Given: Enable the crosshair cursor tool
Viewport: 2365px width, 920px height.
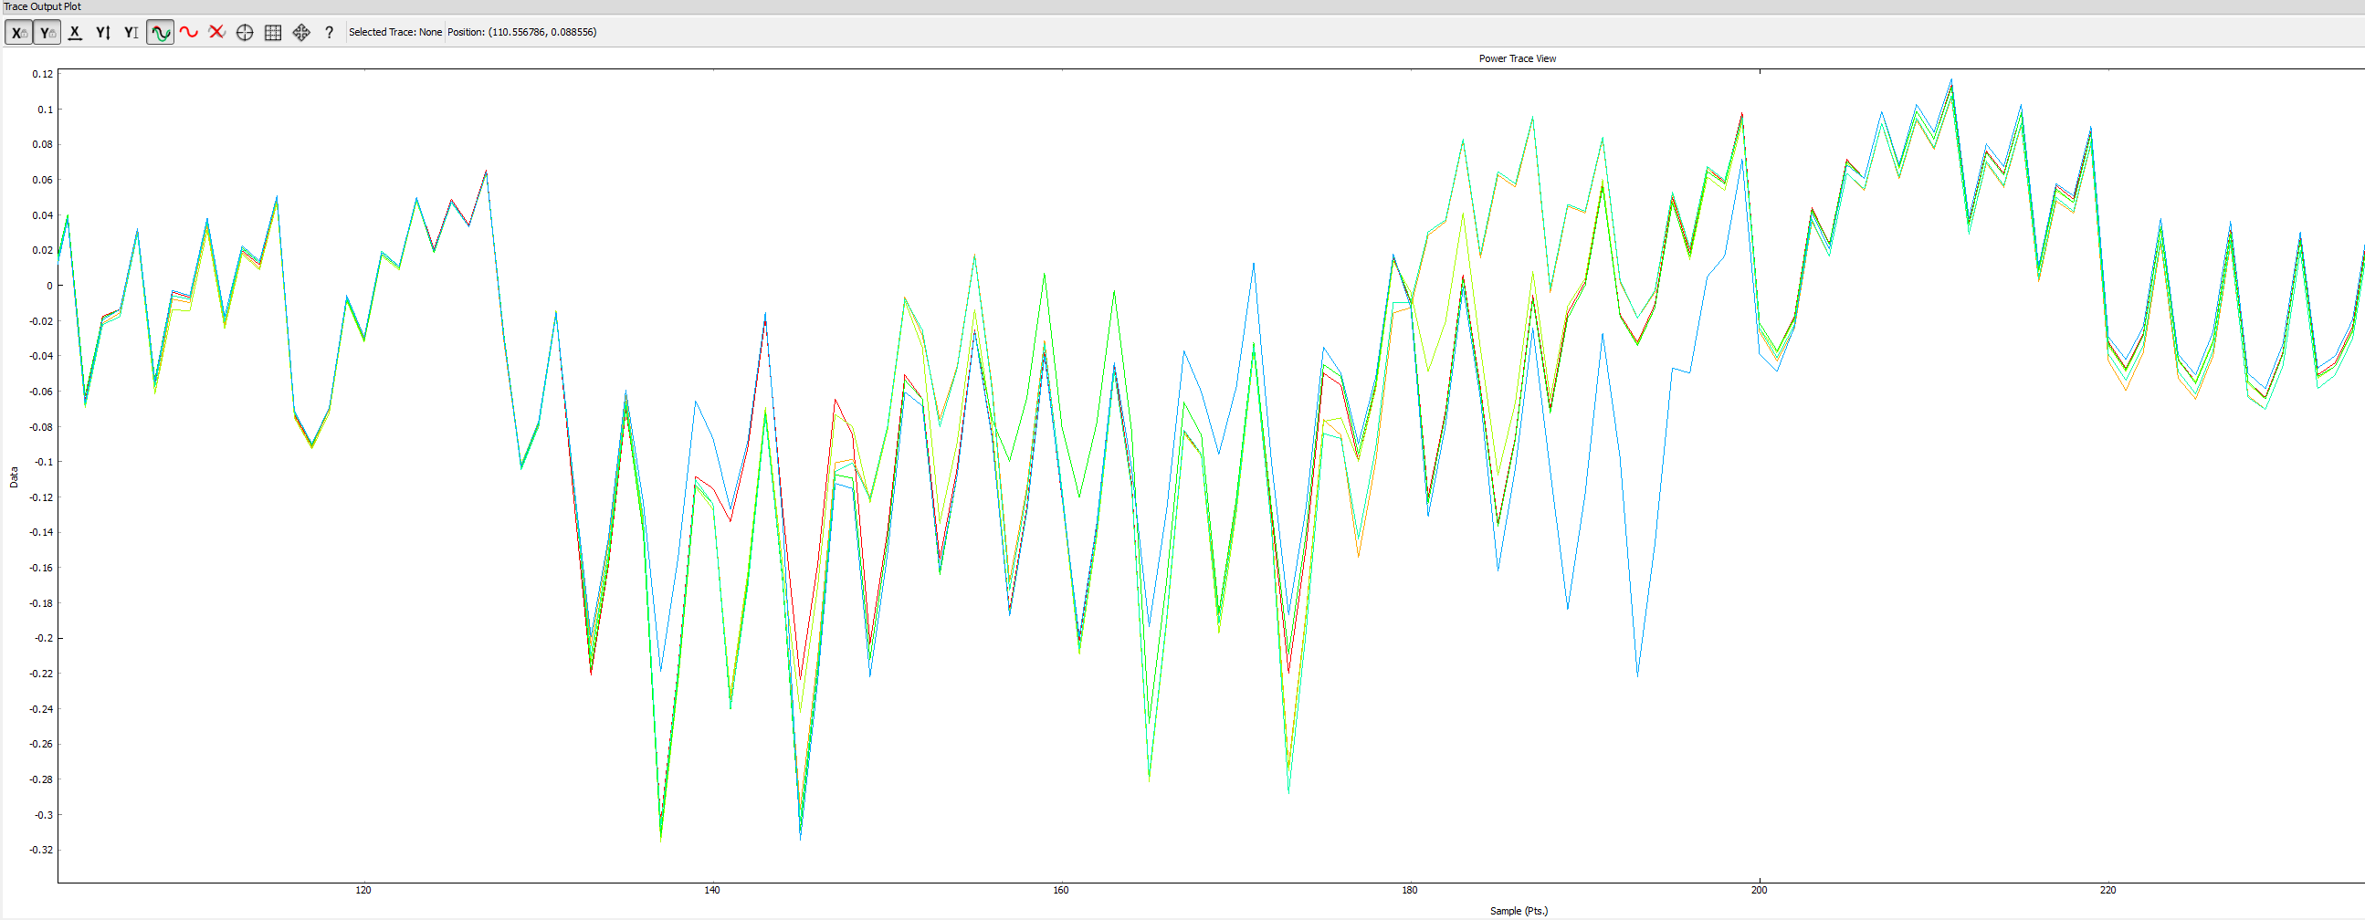Looking at the screenshot, I should [x=245, y=33].
